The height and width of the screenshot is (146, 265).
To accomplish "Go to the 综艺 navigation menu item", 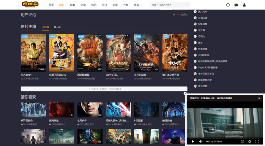I will click(x=94, y=5).
